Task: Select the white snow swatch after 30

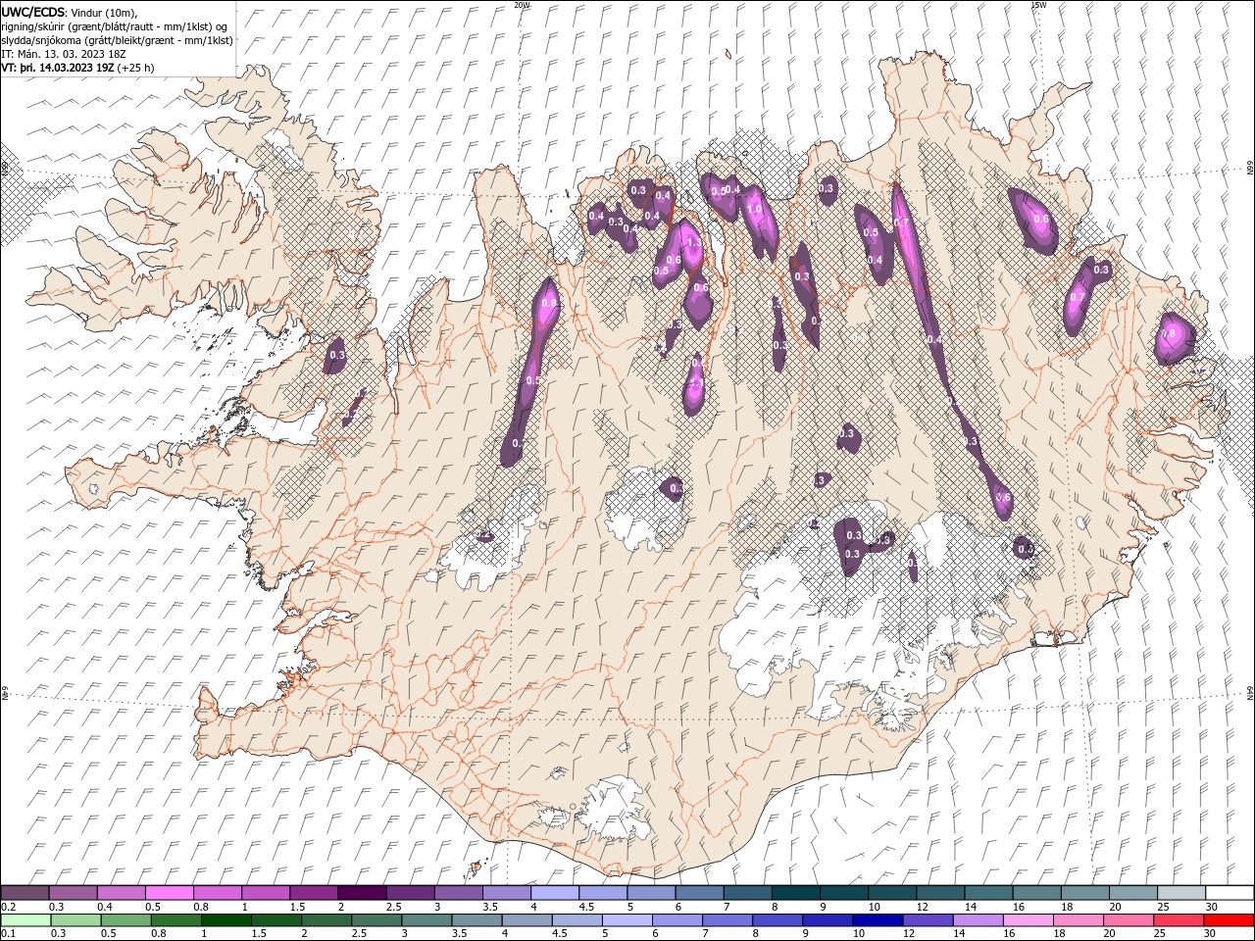Action: (1229, 893)
